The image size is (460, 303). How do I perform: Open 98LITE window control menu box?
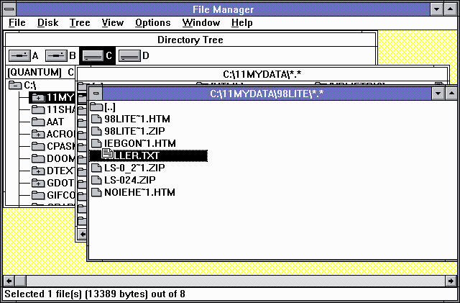click(x=96, y=94)
